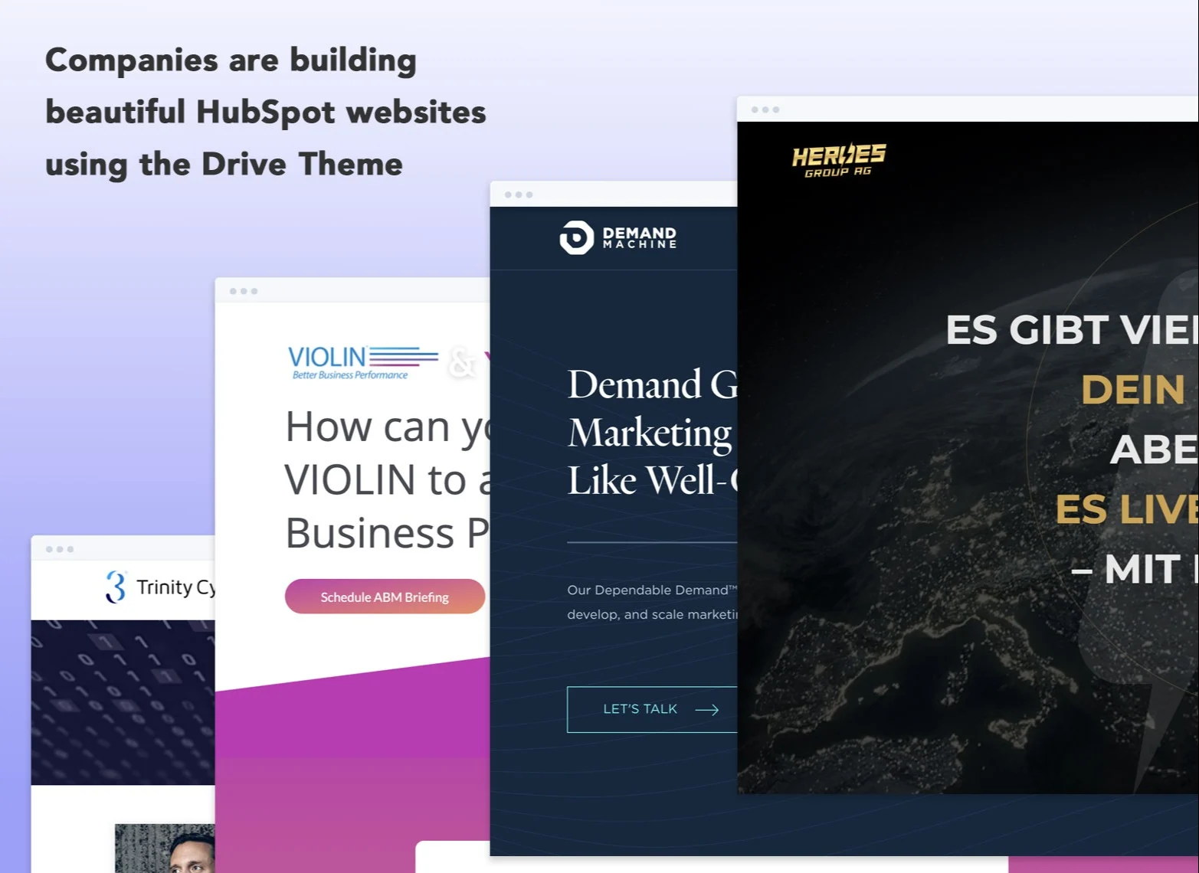The image size is (1199, 873).
Task: Click the VIOLIN Better Business Performance logo
Action: (362, 362)
